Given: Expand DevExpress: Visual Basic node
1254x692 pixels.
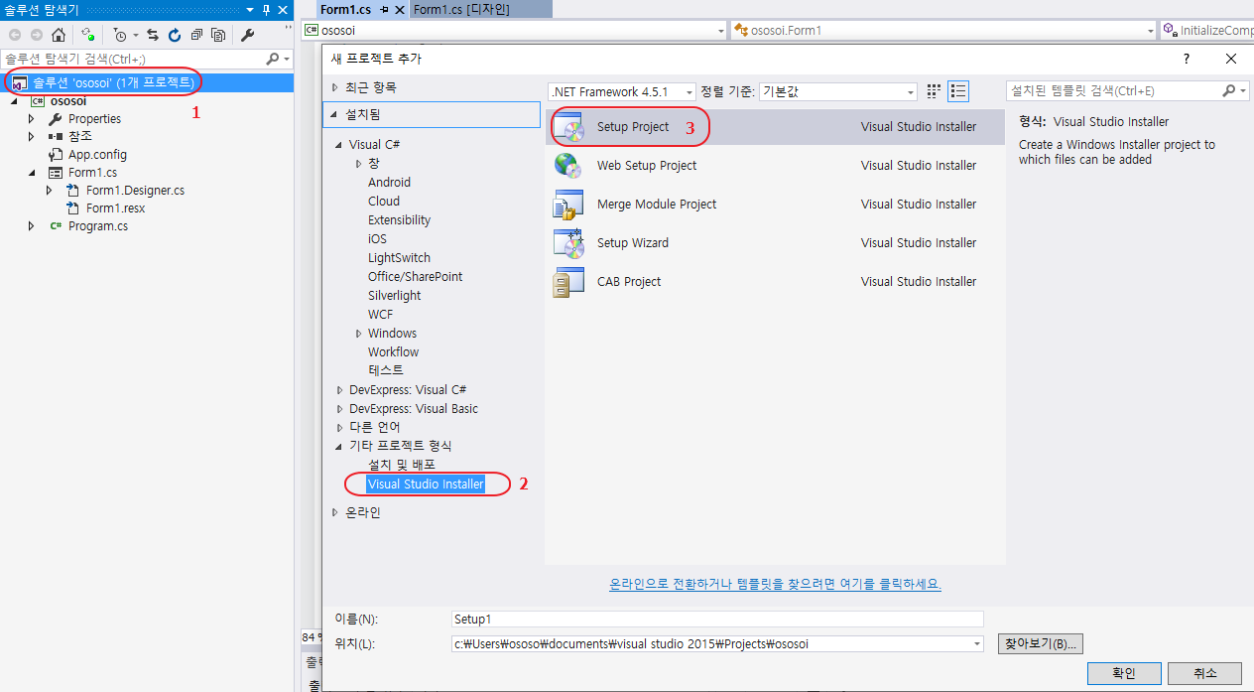Looking at the screenshot, I should click(340, 409).
